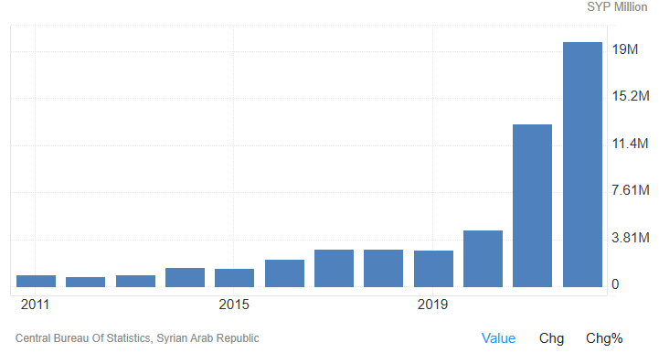
Task: Click the bar above the 2019 label
Action: pyautogui.click(x=434, y=269)
